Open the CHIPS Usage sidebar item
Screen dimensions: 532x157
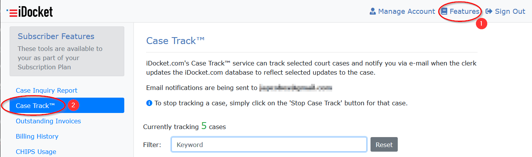point(36,152)
